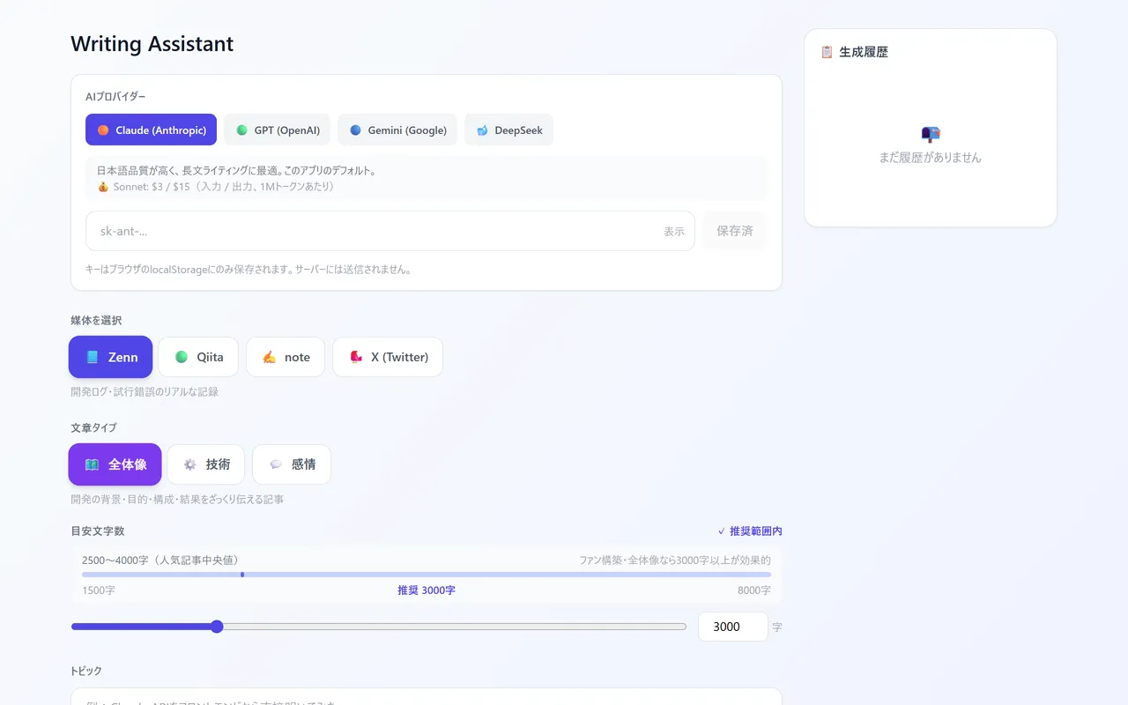
Task: Click the ✓ 推奨範囲内 status indicator
Action: (750, 531)
